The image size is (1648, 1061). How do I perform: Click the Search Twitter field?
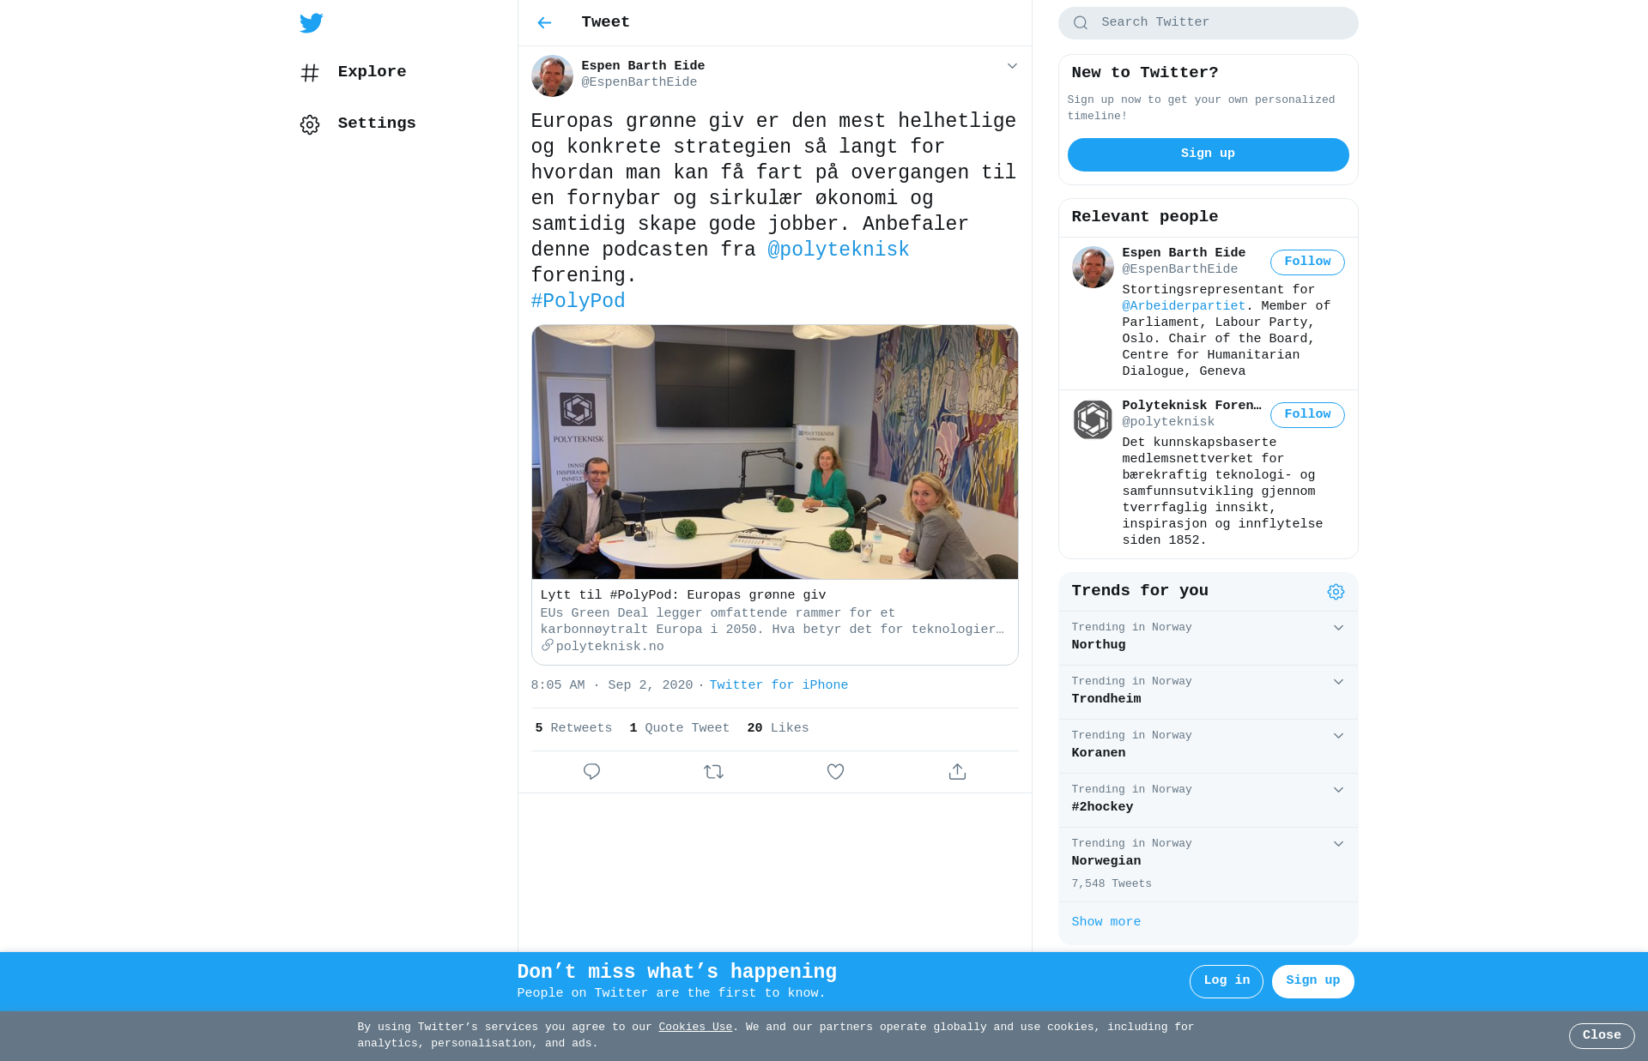pos(1208,23)
